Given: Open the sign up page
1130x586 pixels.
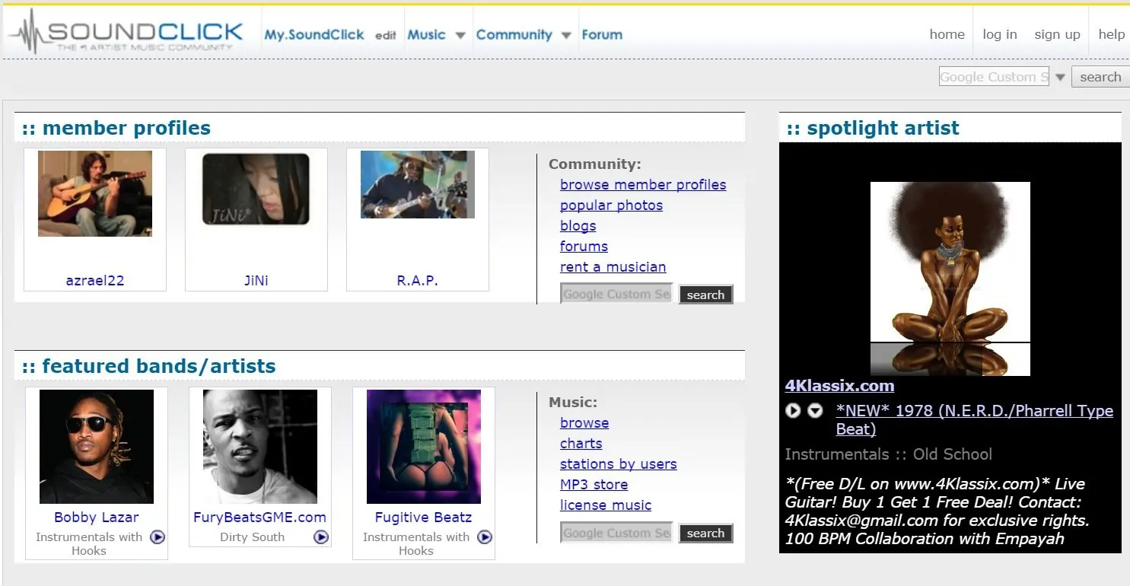Looking at the screenshot, I should pos(1058,34).
